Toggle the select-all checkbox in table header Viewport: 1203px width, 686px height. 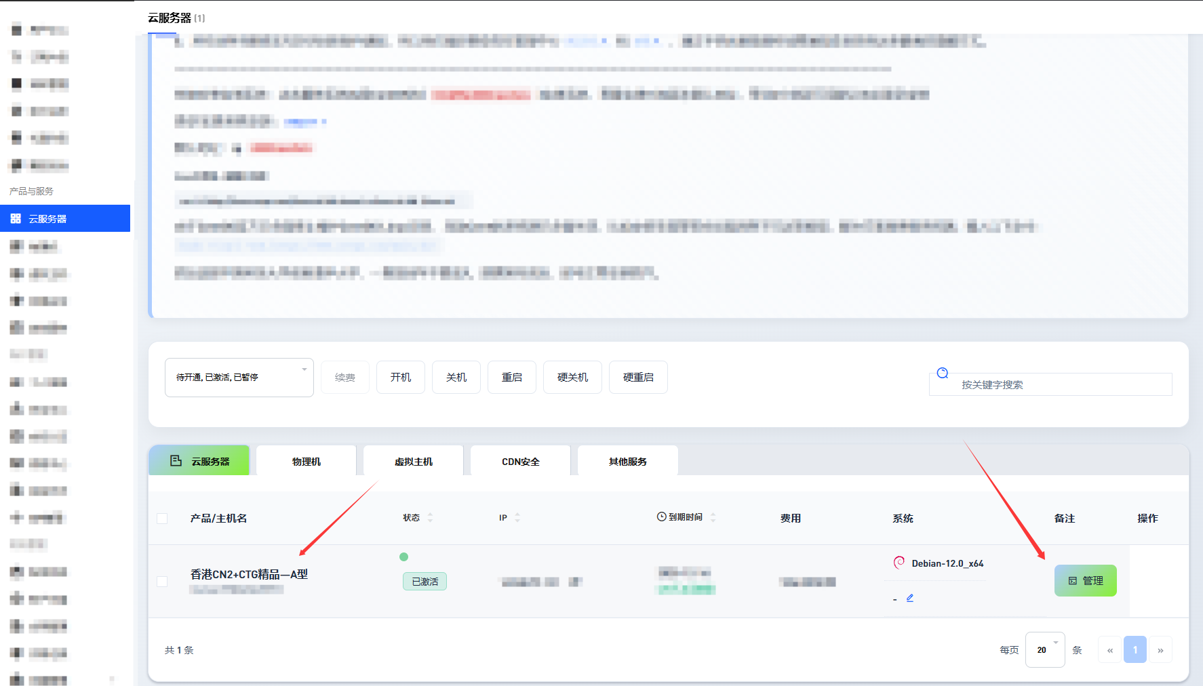click(162, 519)
